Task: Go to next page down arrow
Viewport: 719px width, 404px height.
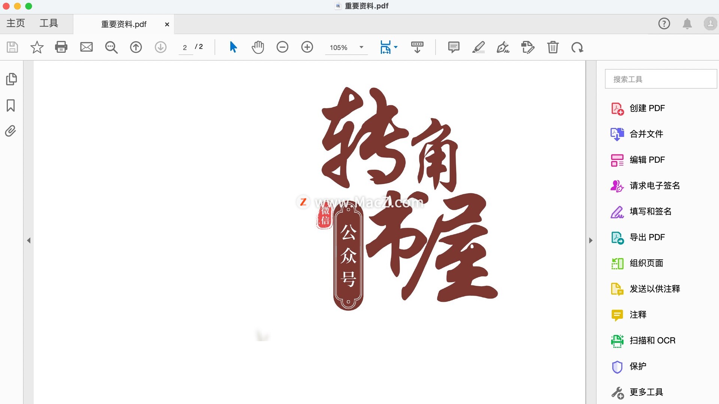Action: pos(161,47)
